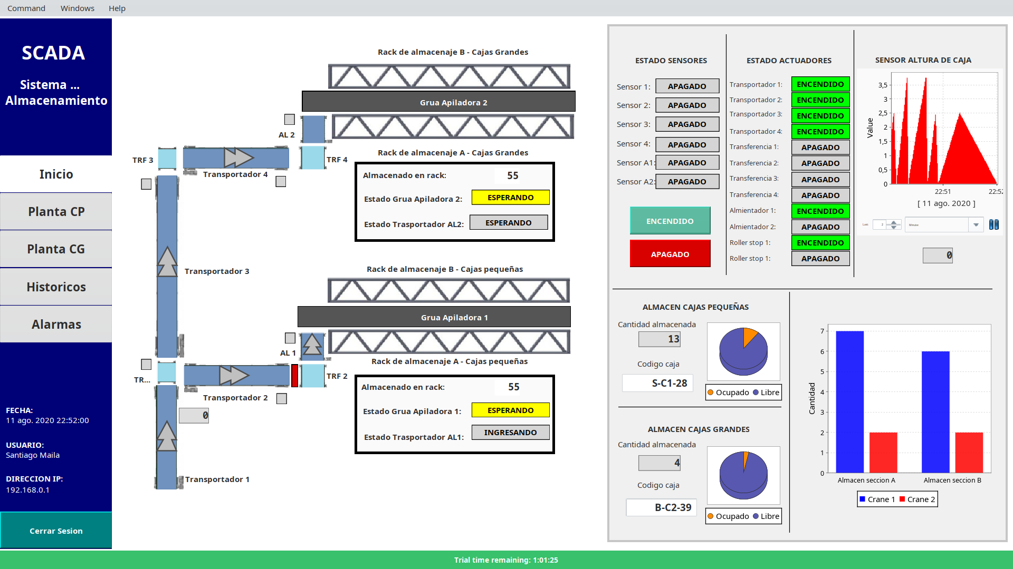The image size is (1013, 569).
Task: Open the Windows menu
Action: click(77, 8)
